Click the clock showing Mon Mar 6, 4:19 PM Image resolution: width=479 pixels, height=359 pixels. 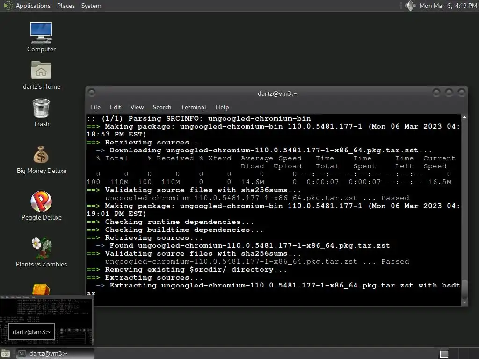click(448, 6)
